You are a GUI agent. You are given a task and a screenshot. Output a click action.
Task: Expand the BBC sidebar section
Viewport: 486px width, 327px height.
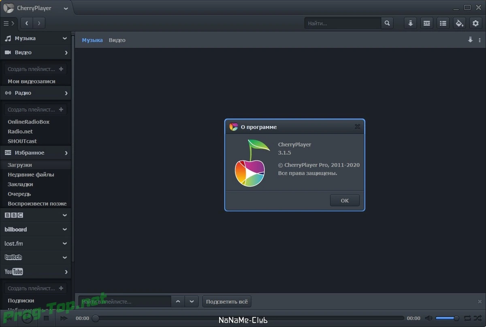point(36,215)
